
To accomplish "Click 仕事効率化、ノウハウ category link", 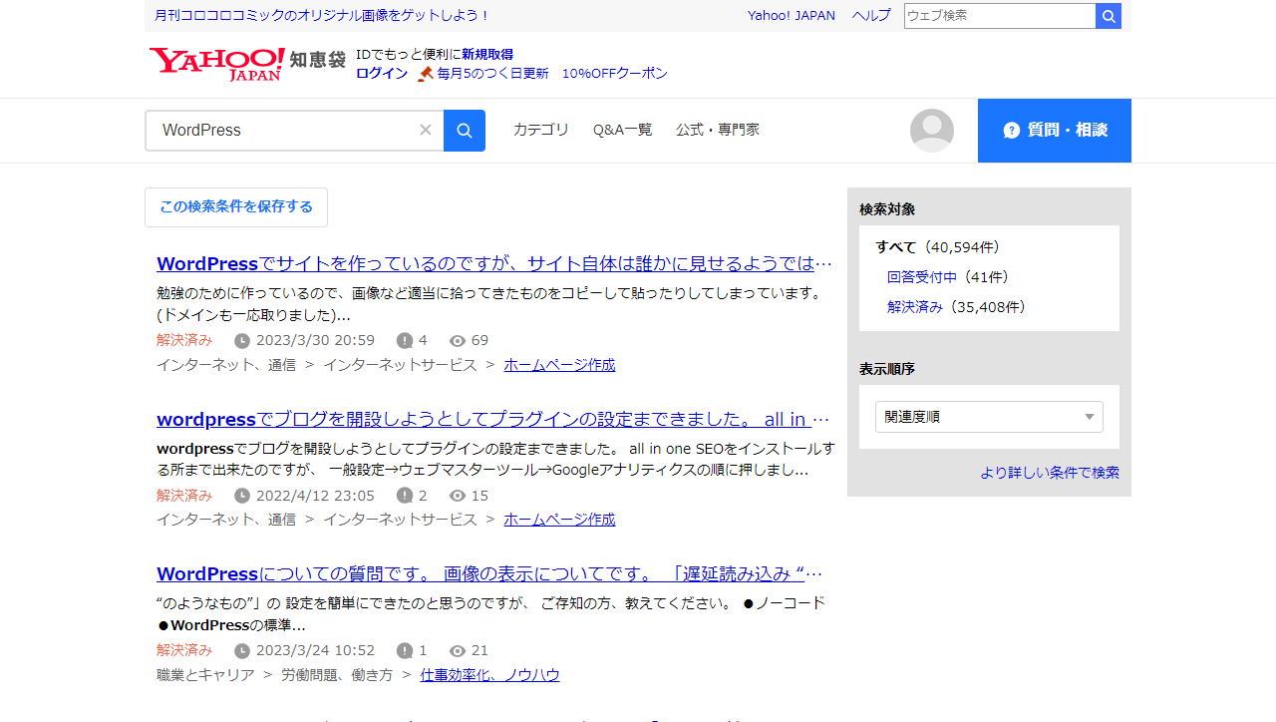I will tap(489, 675).
